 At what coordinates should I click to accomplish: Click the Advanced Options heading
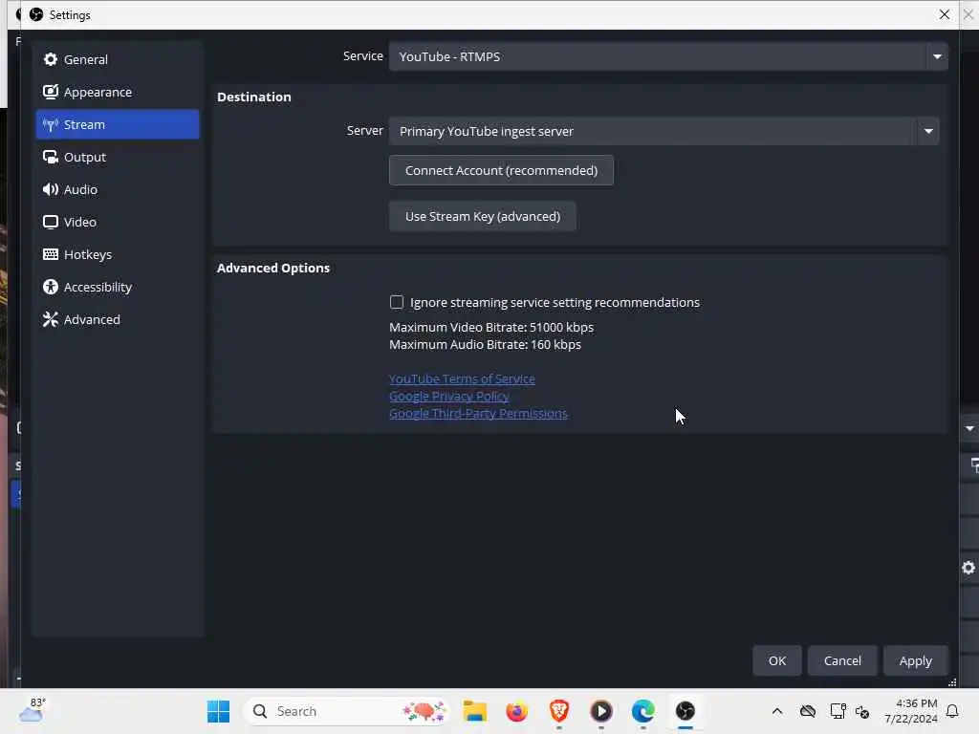pyautogui.click(x=273, y=268)
